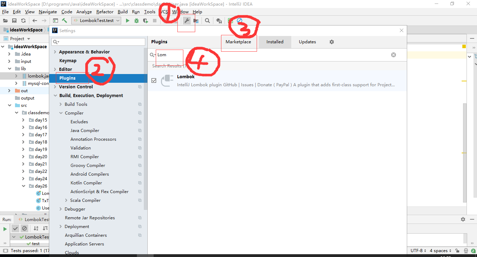Switch to the Installed plugins tab

click(275, 42)
